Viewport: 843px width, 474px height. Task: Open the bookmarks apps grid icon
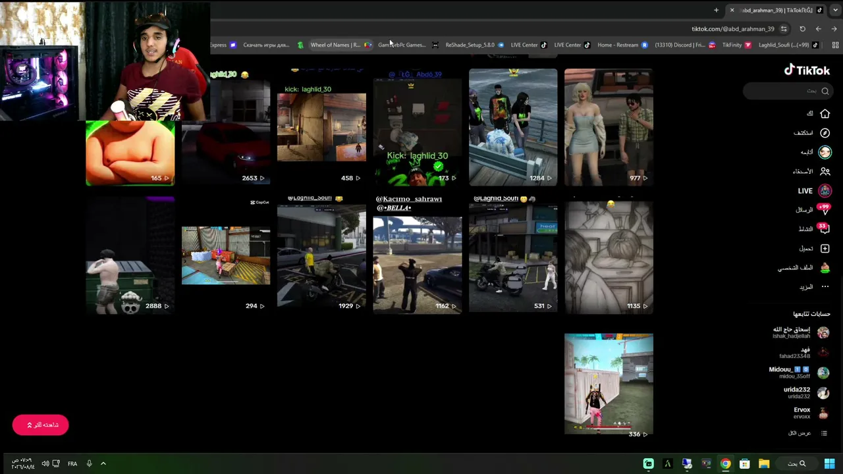click(x=835, y=45)
